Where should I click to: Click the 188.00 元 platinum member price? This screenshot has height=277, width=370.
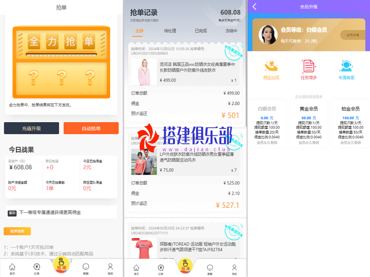351,118
